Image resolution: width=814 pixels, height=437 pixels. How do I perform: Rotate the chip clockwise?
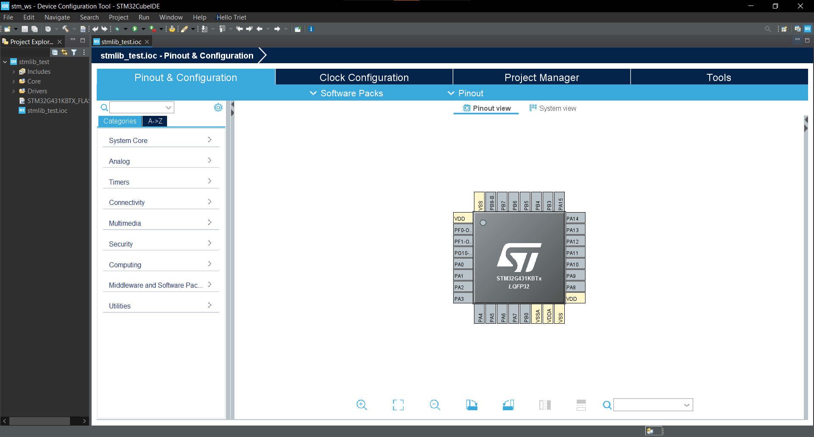471,405
